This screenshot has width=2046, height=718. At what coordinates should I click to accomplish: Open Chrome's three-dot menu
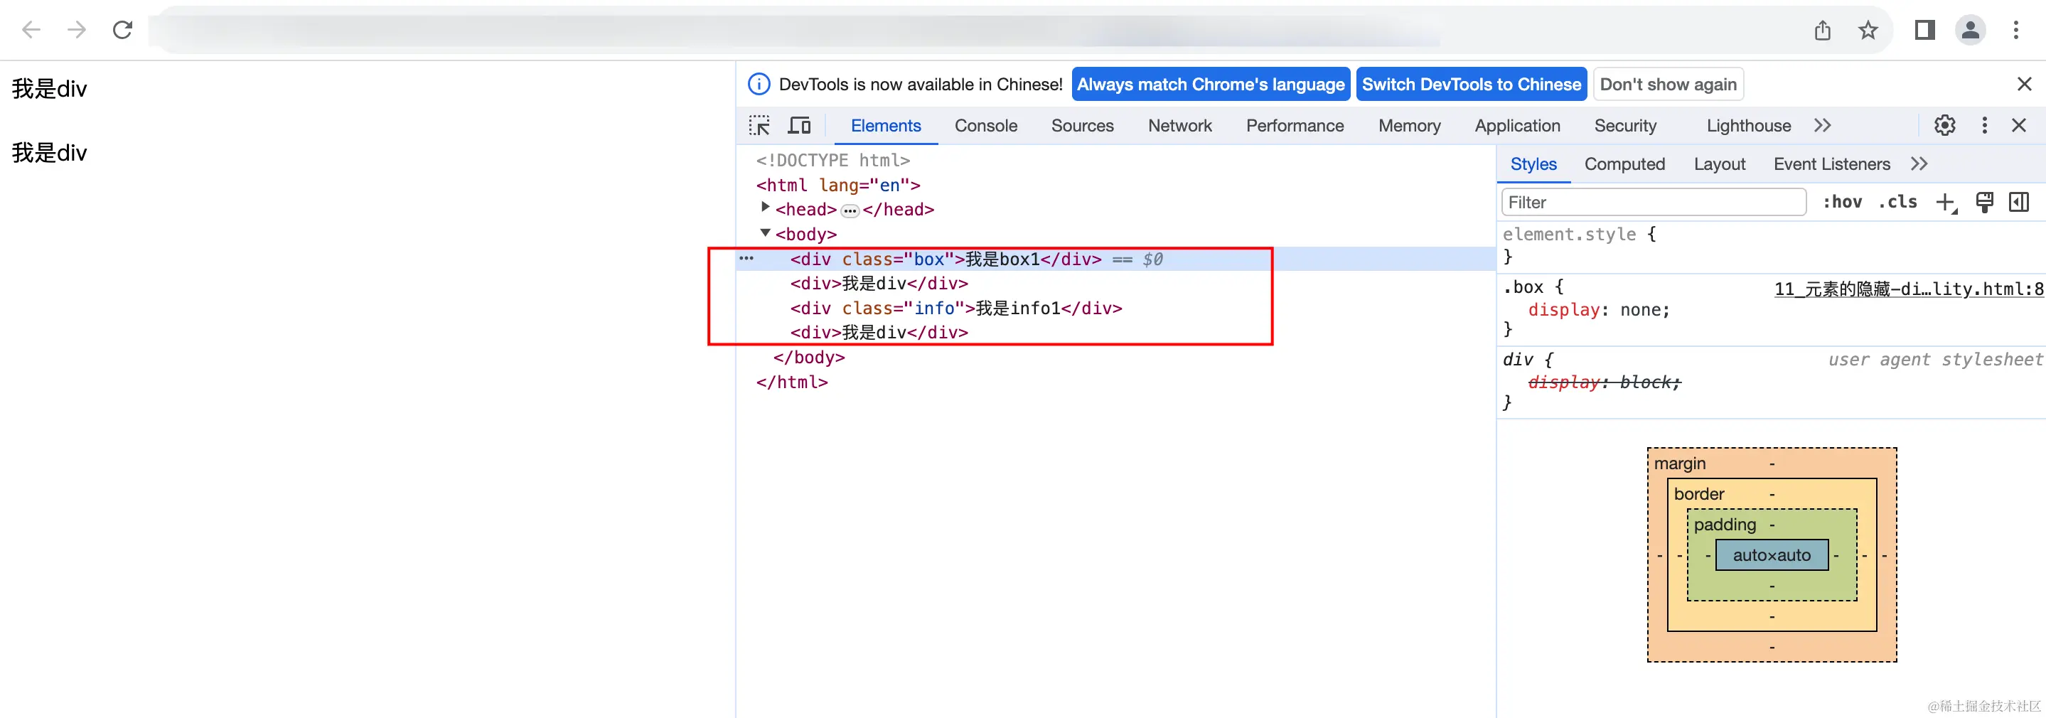(2016, 30)
